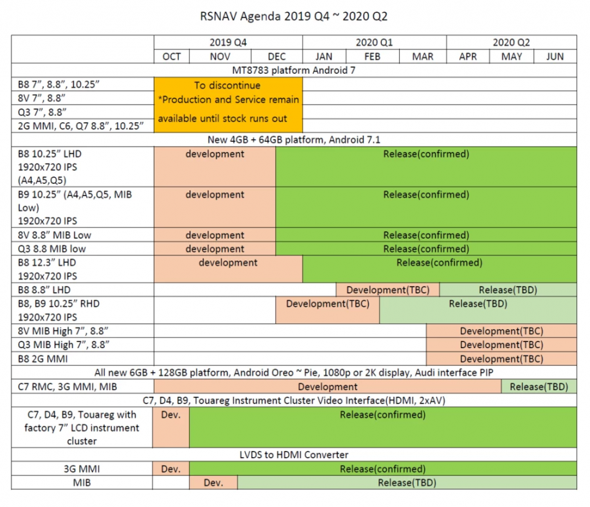
Task: Click development cell in B8 10.25" LHD row
Action: (x=215, y=167)
